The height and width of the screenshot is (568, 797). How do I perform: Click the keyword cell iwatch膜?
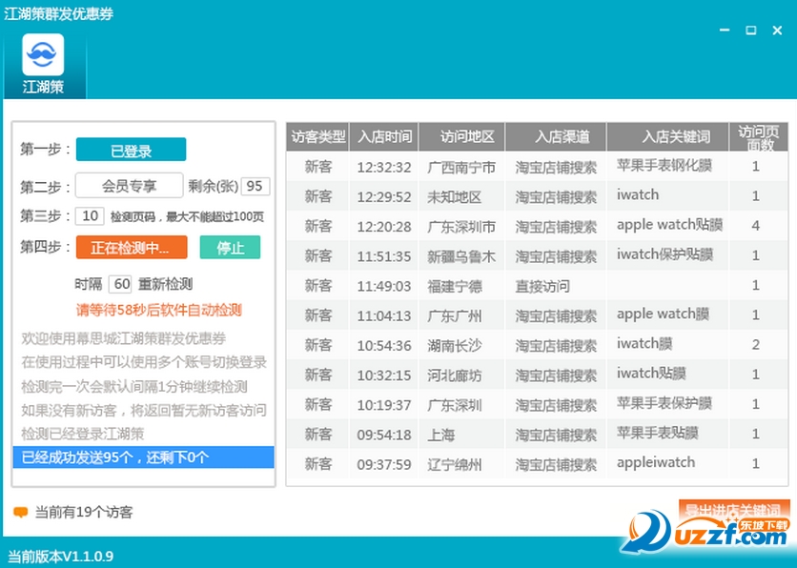pyautogui.click(x=644, y=343)
